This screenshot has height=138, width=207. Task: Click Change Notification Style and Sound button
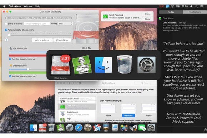point(39,18)
